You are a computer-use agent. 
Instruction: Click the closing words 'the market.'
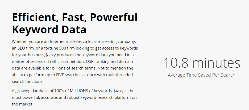(x=23, y=104)
